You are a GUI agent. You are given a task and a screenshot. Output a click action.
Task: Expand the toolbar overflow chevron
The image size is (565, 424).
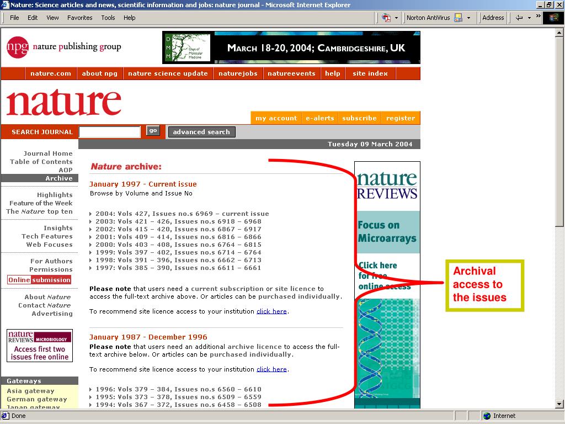[x=539, y=16]
